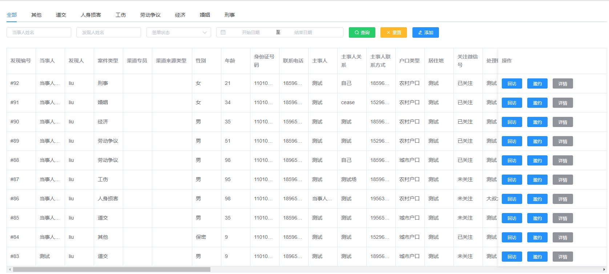Click 邀约 for record #89
The width and height of the screenshot is (609, 274).
pos(537,141)
